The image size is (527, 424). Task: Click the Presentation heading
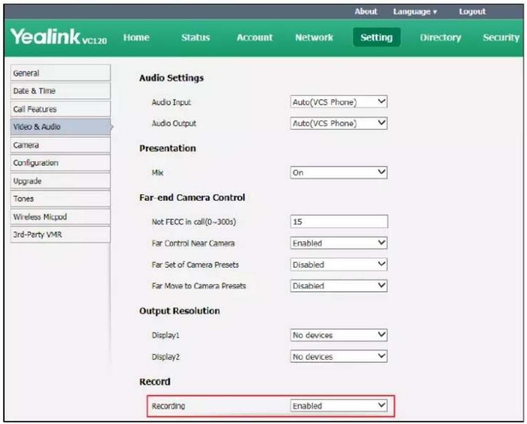[x=168, y=148]
